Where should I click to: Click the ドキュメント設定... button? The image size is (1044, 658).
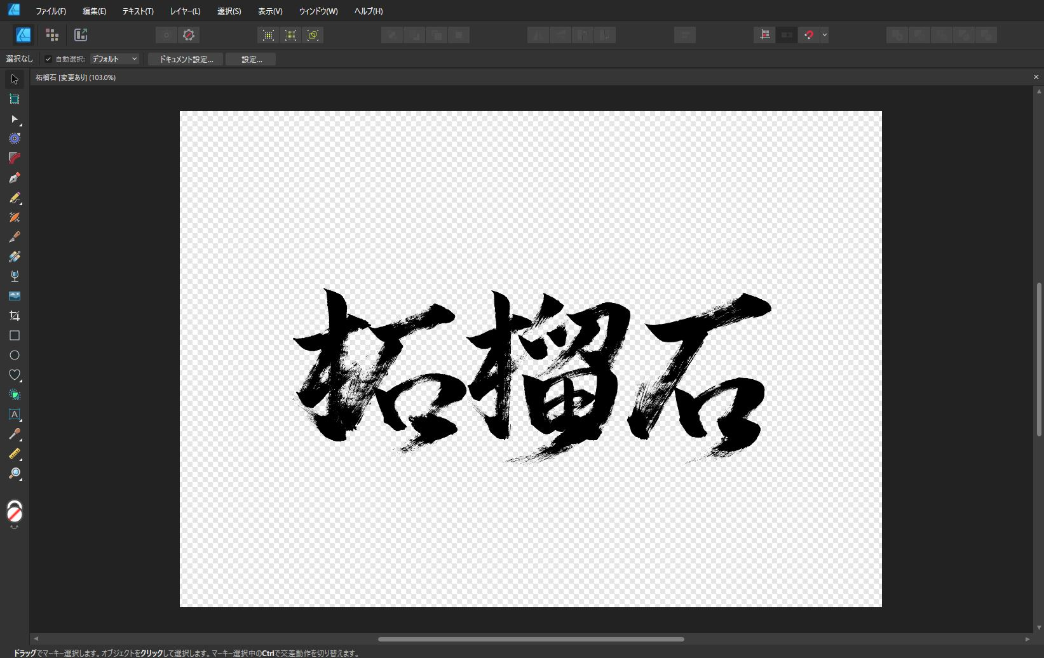(x=186, y=59)
